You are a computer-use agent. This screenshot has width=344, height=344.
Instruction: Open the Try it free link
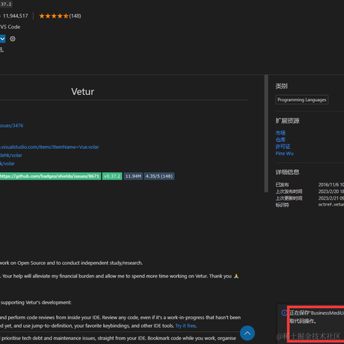coord(185,326)
